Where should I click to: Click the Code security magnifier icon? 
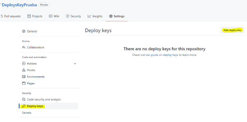[23, 99]
